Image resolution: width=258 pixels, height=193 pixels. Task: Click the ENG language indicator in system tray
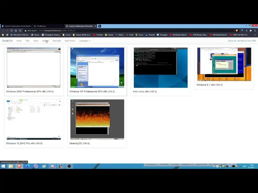[x=244, y=166]
